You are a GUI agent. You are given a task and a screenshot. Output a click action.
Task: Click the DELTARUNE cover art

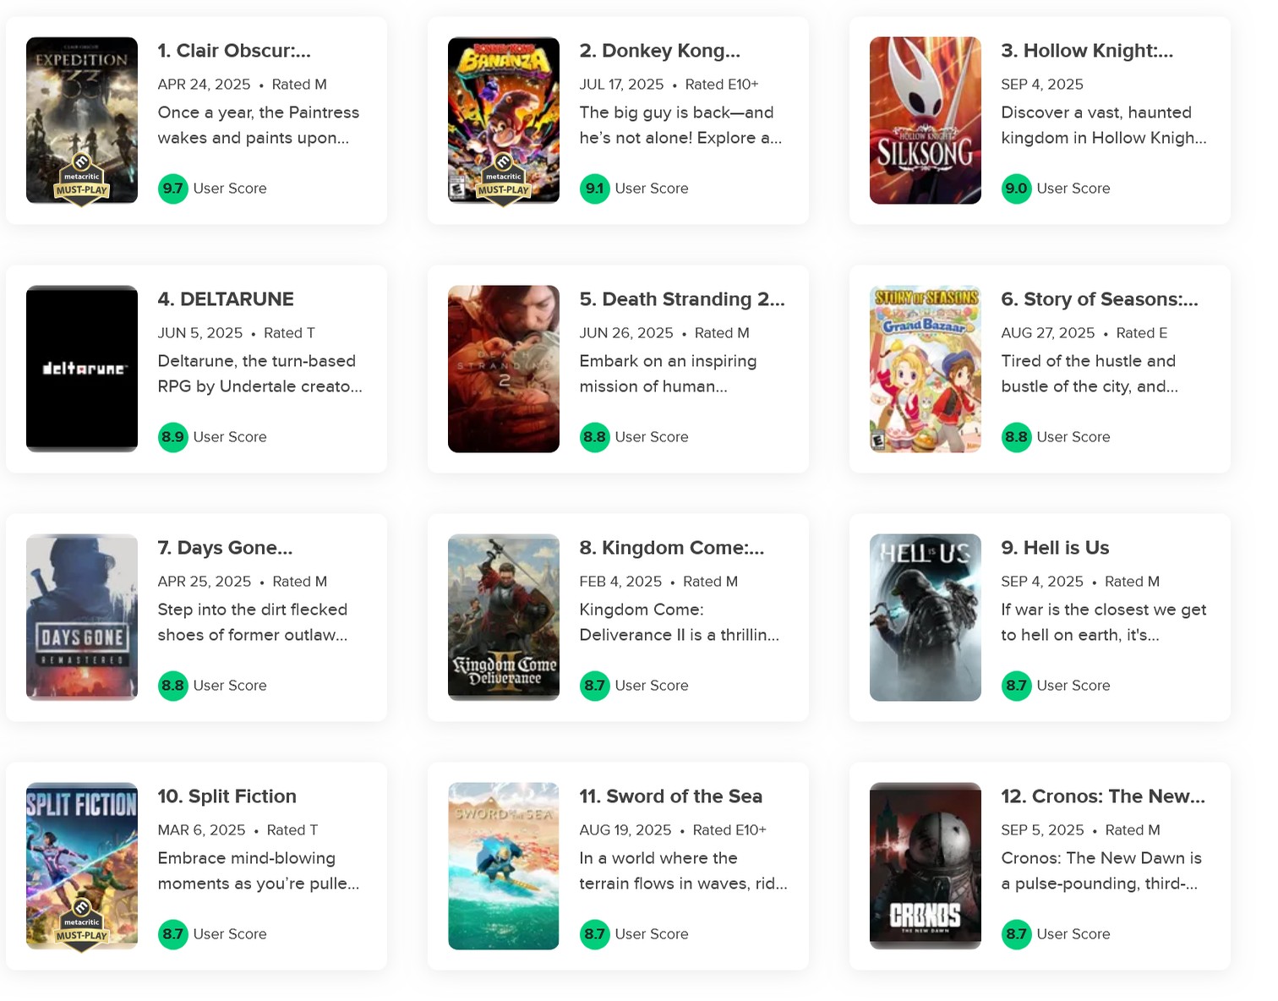click(81, 369)
